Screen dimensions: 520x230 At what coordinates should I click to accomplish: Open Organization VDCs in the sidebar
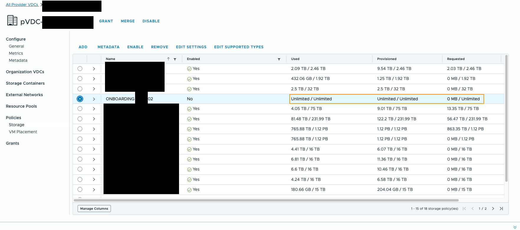coord(25,72)
